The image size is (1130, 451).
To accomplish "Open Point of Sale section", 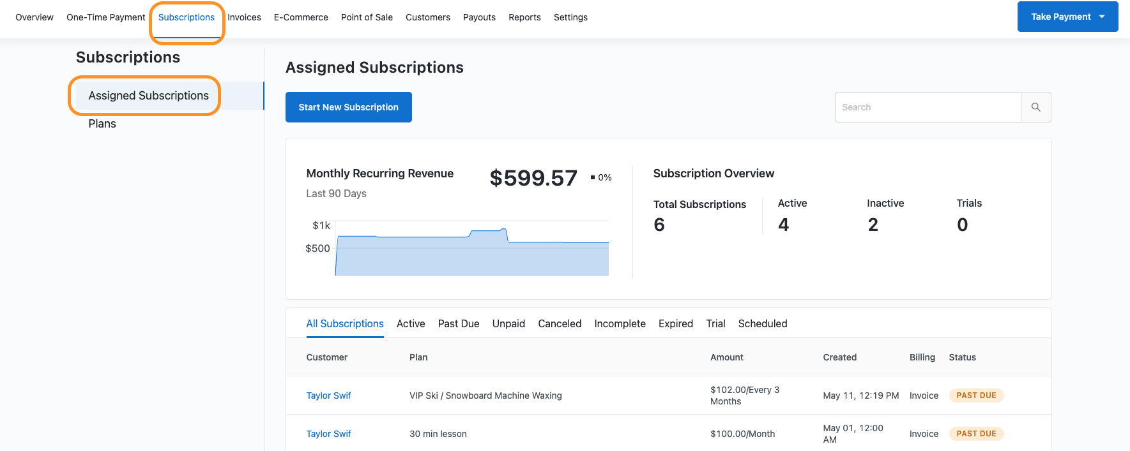I will (x=367, y=17).
